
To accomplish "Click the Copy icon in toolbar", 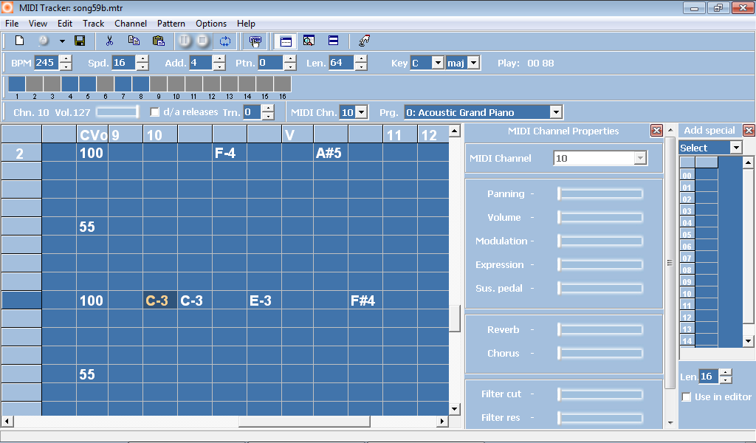I will pos(134,41).
